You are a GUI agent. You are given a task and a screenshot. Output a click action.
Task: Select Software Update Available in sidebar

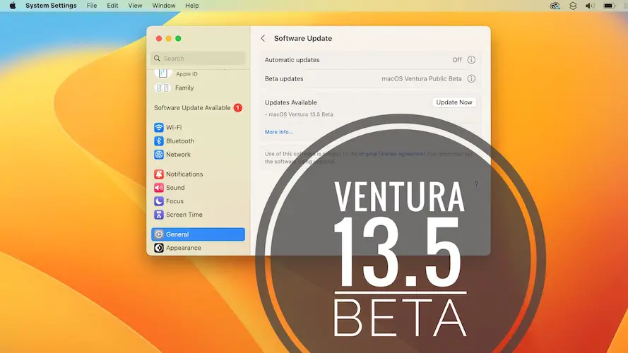[192, 108]
